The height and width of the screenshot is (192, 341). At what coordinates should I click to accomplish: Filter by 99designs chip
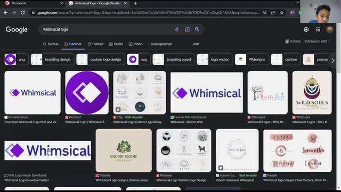click(x=252, y=59)
